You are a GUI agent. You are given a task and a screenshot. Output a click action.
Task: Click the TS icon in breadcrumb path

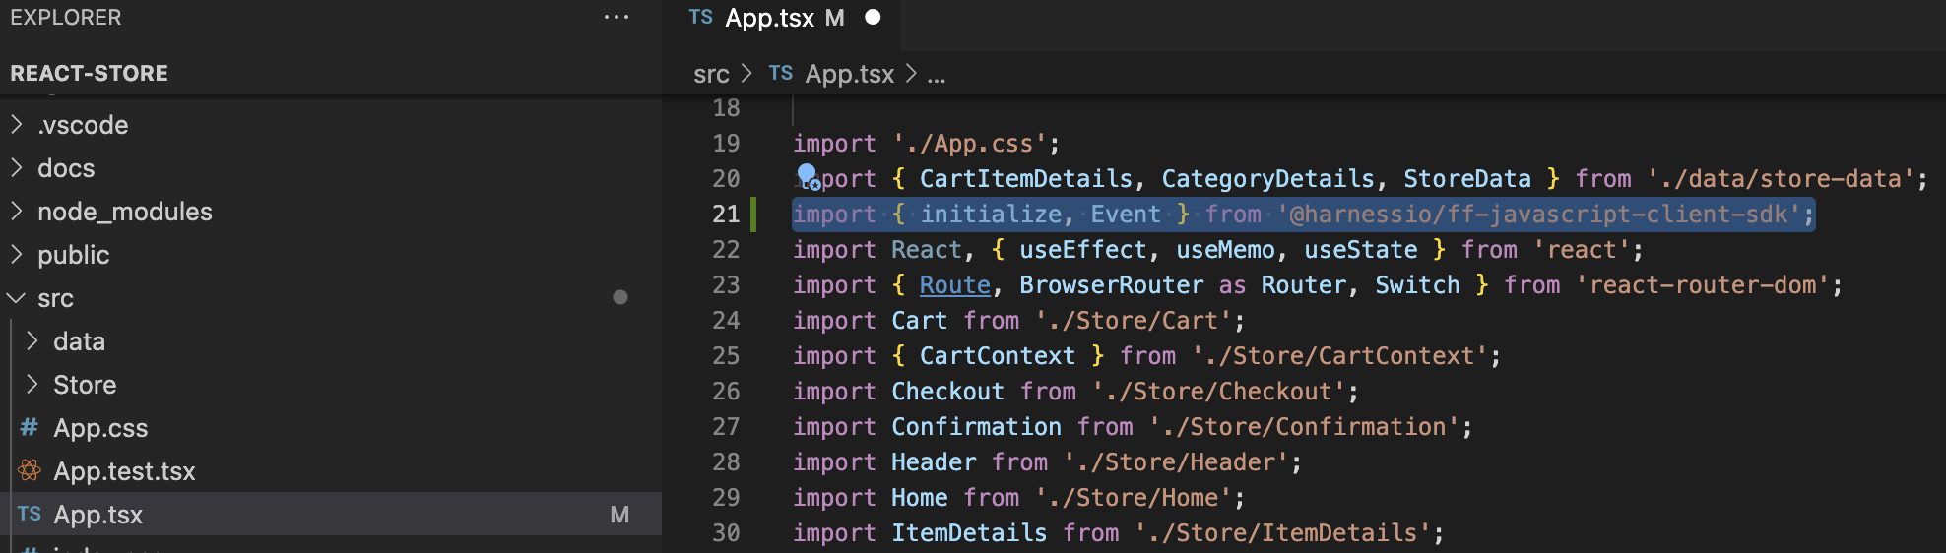point(781,74)
